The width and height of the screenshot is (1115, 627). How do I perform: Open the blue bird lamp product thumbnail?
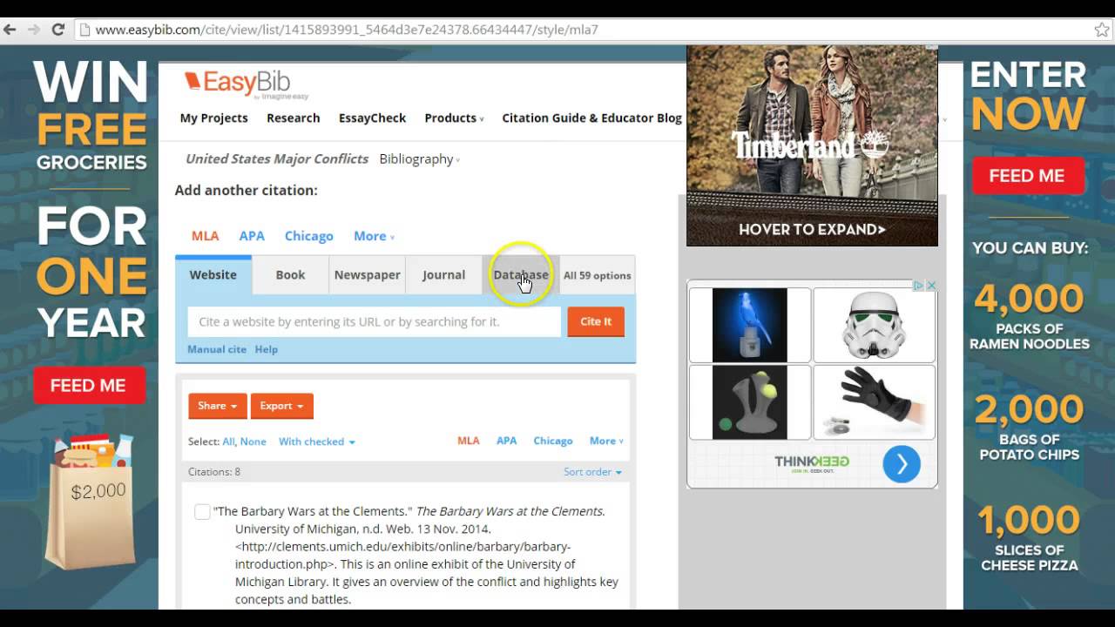[x=750, y=325]
